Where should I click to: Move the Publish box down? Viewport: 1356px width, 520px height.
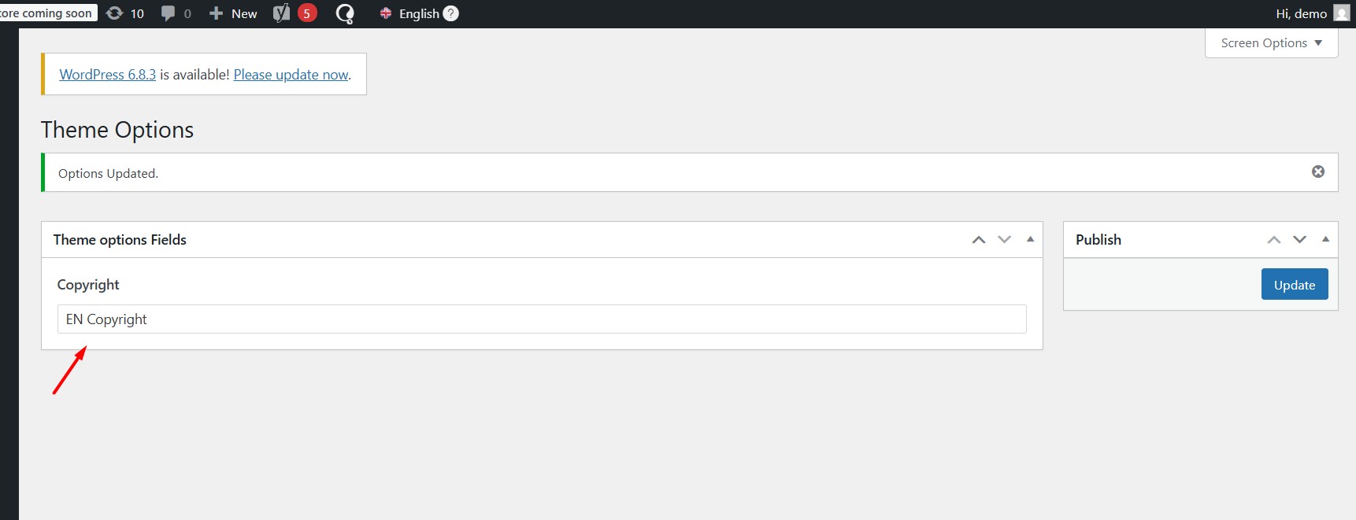[x=1299, y=240]
